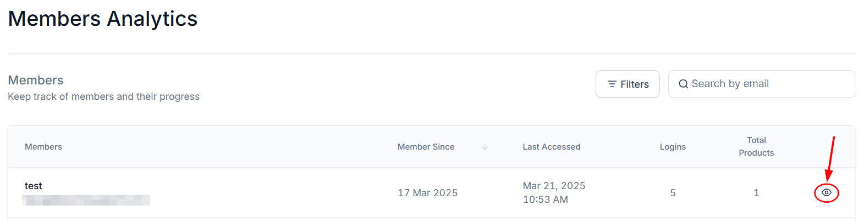Click the filter lines icon
Image resolution: width=864 pixels, height=222 pixels.
coord(612,84)
